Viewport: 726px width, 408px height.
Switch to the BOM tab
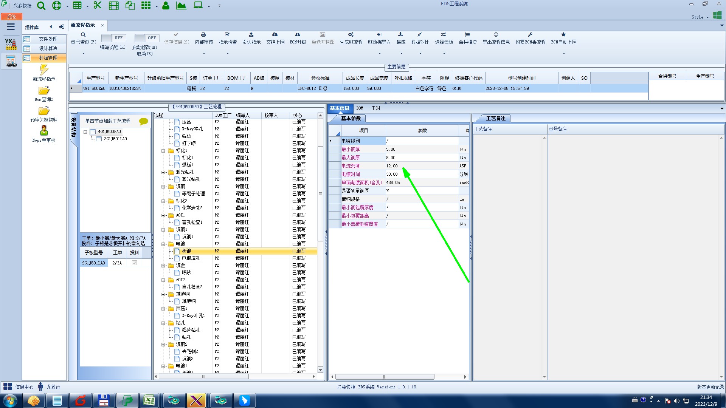pos(360,108)
